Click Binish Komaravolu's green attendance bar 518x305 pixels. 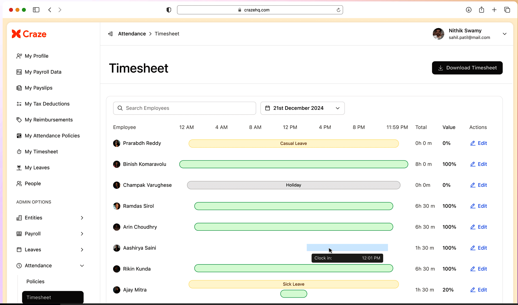point(294,164)
